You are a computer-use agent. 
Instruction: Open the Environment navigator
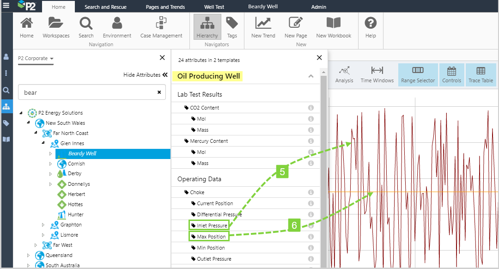click(x=117, y=27)
